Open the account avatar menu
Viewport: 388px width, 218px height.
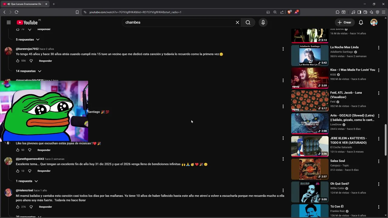pos(374,22)
